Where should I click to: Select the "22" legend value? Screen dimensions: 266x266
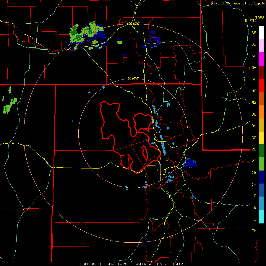(x=254, y=161)
